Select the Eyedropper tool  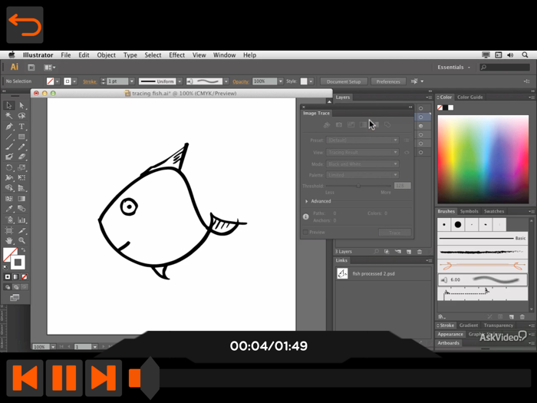[x=9, y=209]
